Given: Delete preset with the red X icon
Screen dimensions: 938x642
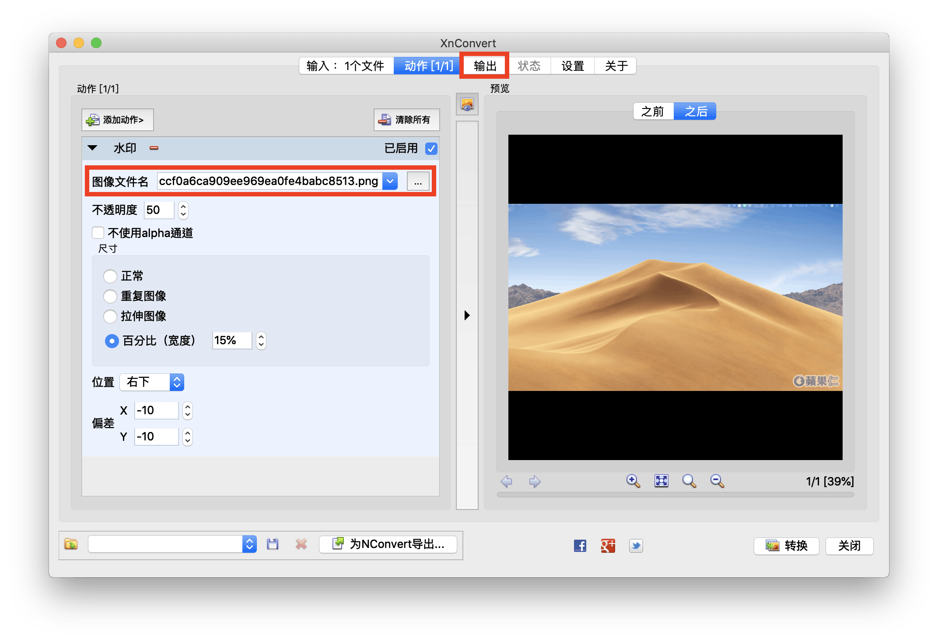Looking at the screenshot, I should click(301, 544).
